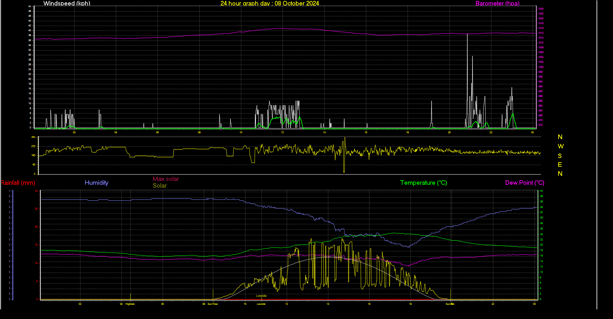Click the '270' wind direction axis value
The width and height of the screenshot is (613, 319).
pyautogui.click(x=33, y=146)
